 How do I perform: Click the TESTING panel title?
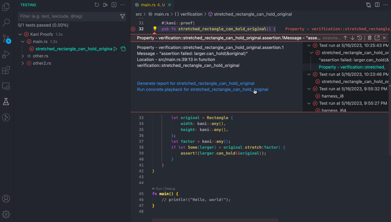(x=28, y=5)
